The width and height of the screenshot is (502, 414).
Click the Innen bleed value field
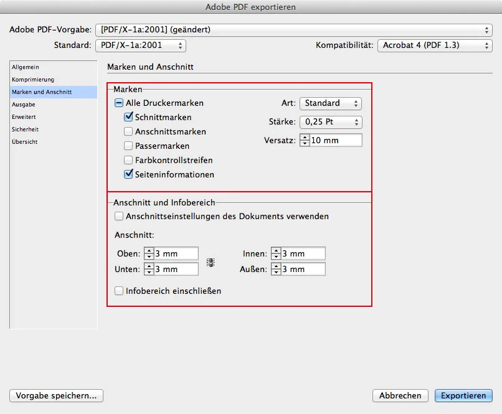(303, 253)
